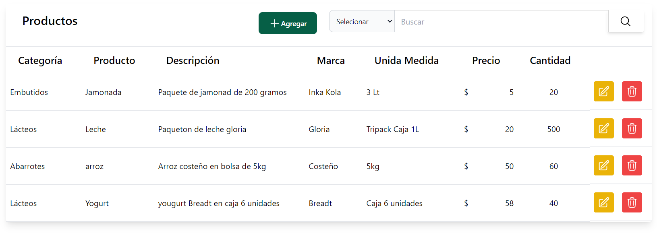This screenshot has width=657, height=233.
Task: Click the Categoría column header
Action: tap(40, 60)
